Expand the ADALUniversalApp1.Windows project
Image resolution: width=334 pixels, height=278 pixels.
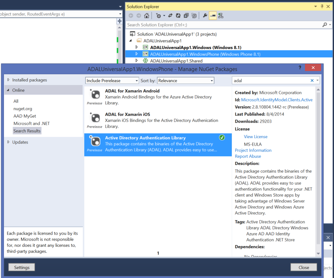coord(137,47)
